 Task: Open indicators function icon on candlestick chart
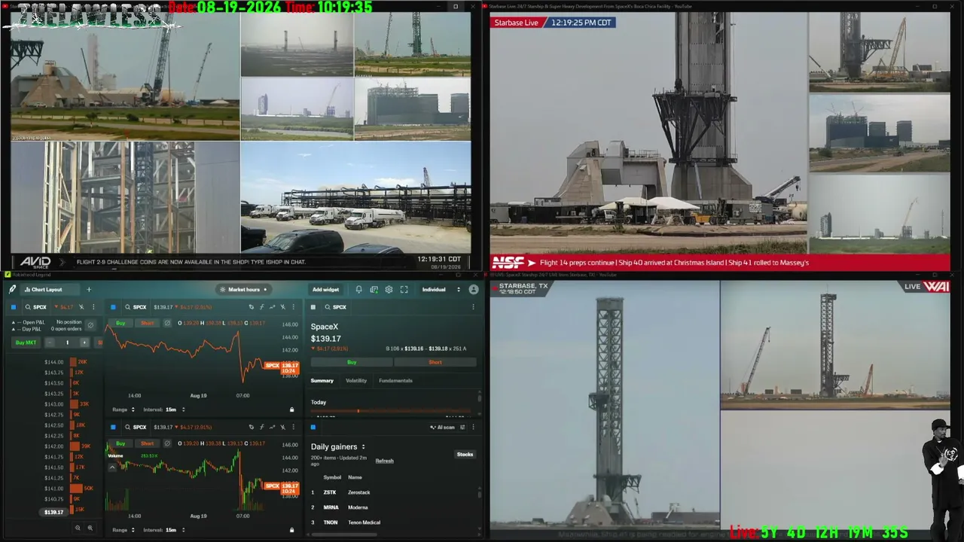coord(261,427)
